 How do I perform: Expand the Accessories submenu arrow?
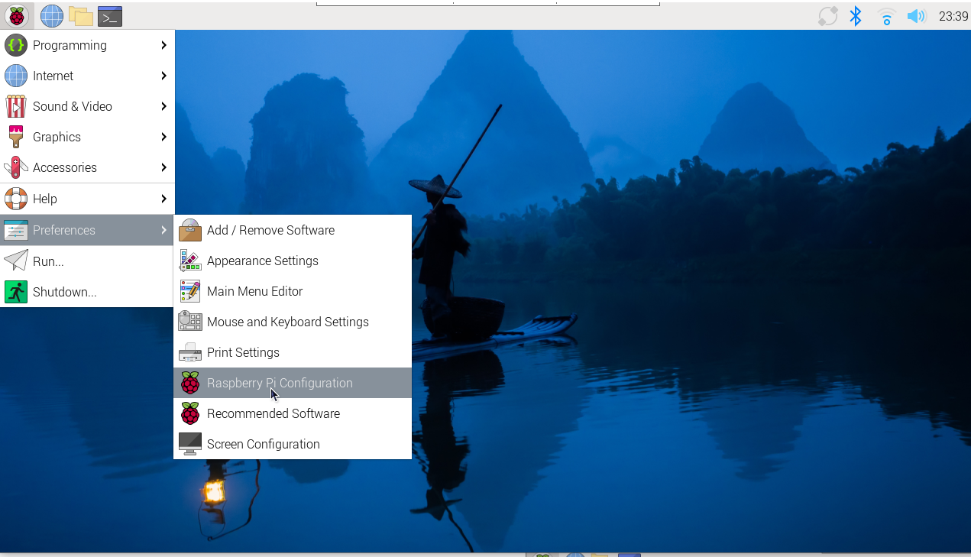point(163,167)
